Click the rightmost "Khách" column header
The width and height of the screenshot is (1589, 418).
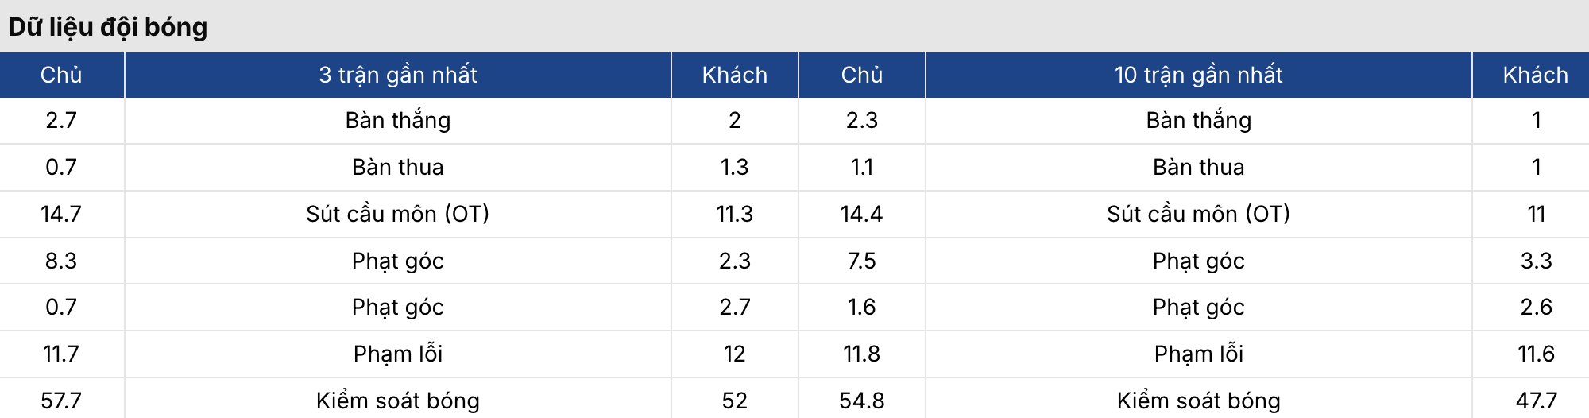(1535, 75)
